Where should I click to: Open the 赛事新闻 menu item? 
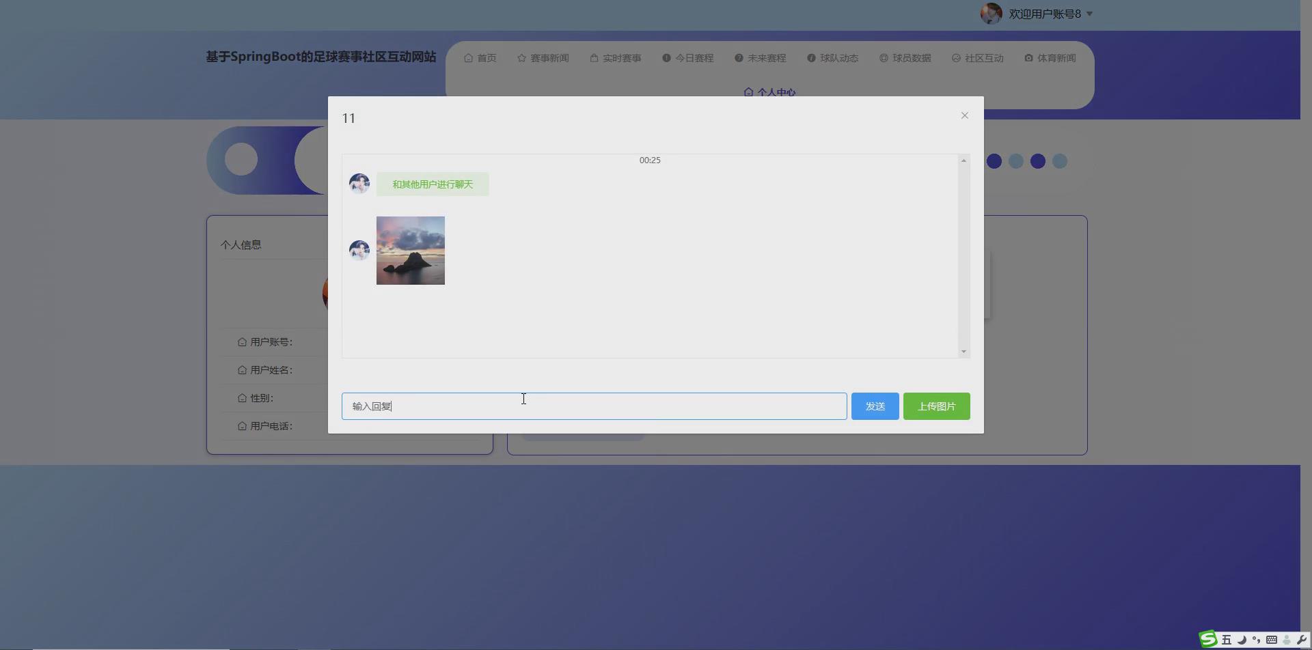[543, 58]
